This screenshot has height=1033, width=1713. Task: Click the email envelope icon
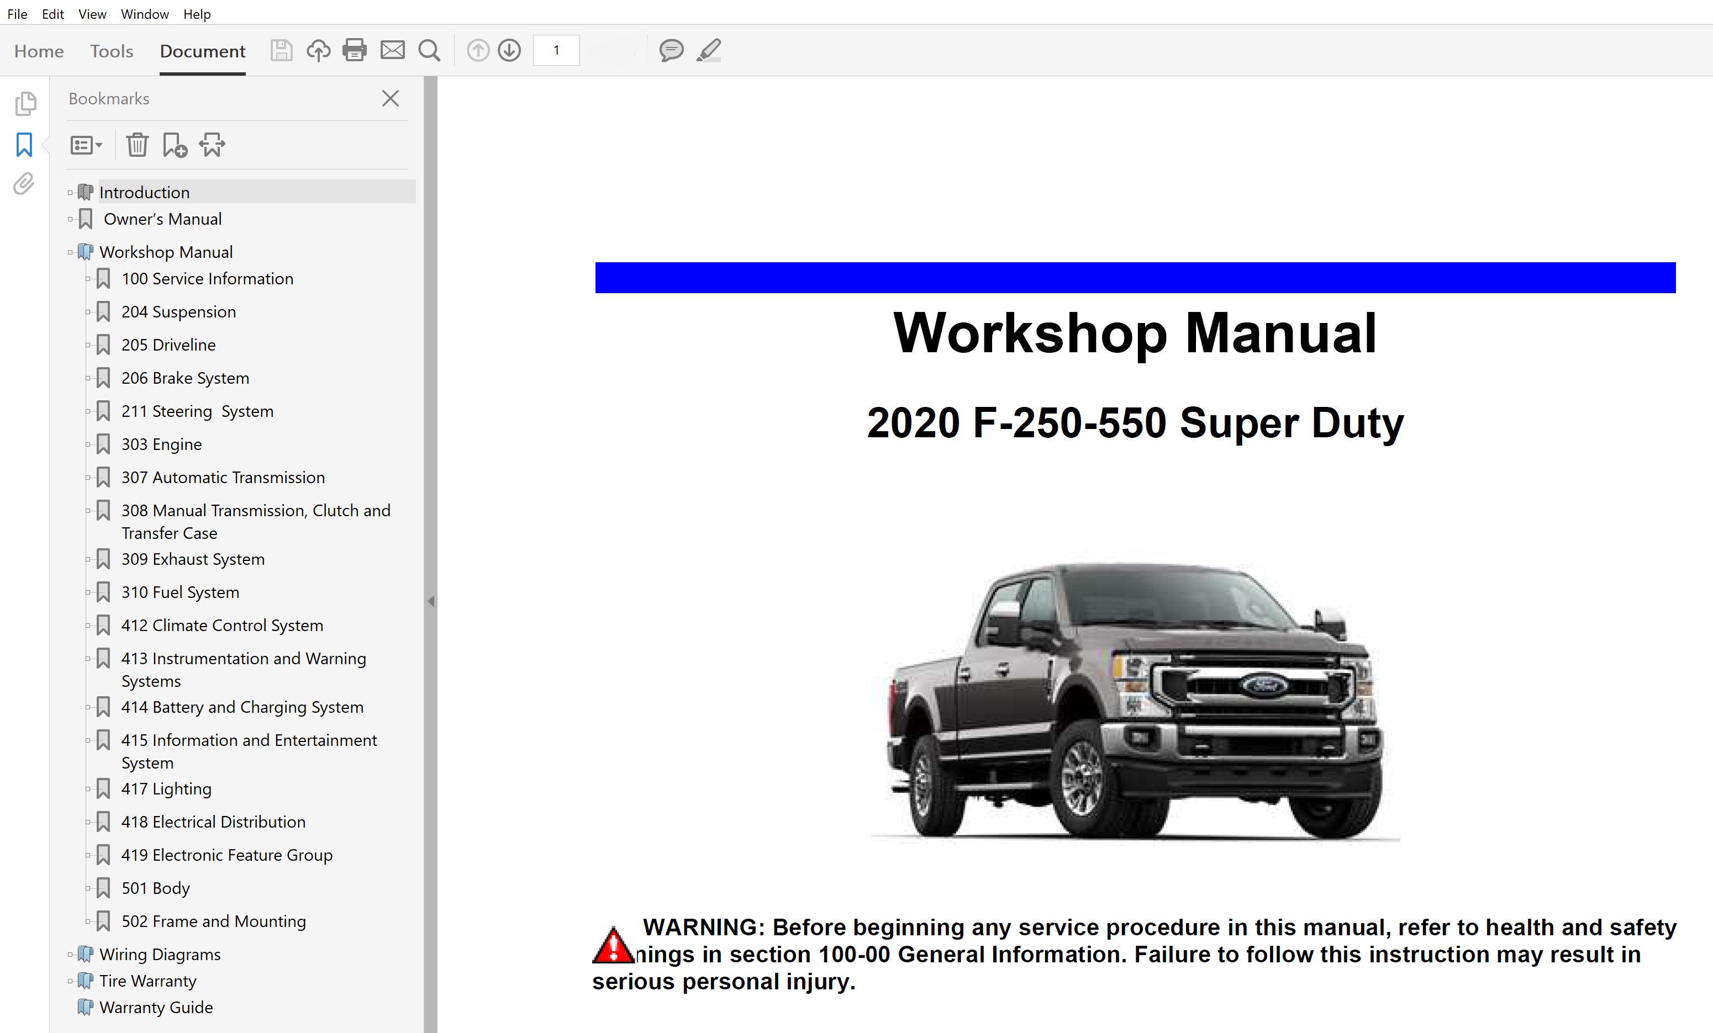(392, 50)
